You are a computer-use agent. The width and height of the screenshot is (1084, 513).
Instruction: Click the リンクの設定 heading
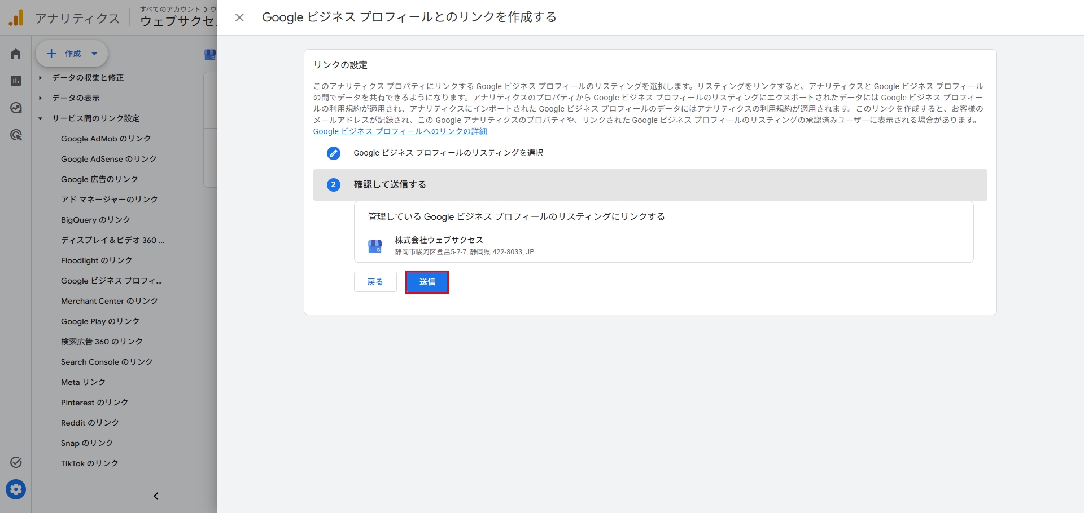click(x=340, y=65)
